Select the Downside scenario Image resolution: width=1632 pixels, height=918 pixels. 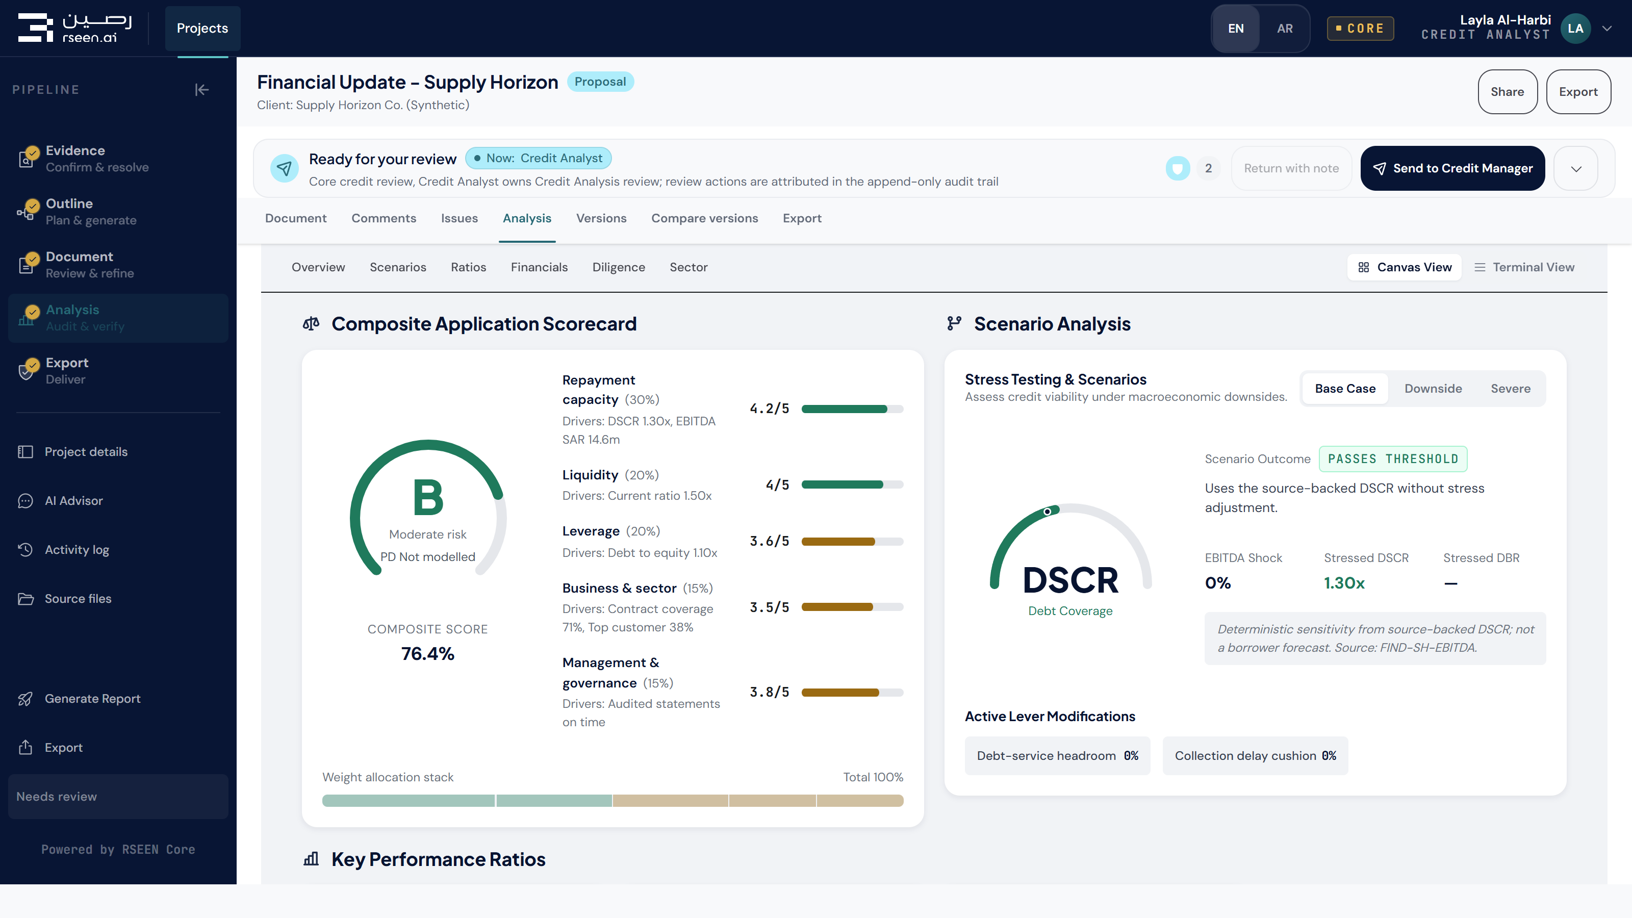pyautogui.click(x=1433, y=388)
